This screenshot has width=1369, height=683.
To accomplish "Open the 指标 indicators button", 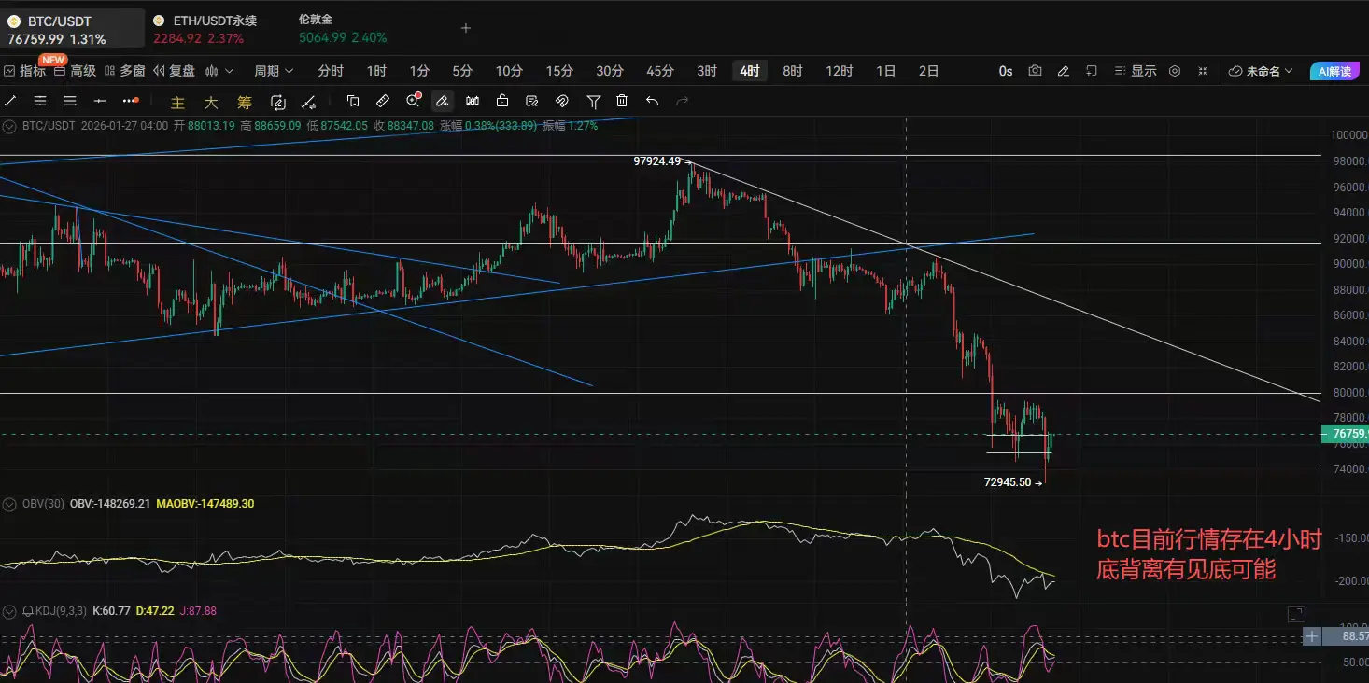I will click(x=24, y=71).
